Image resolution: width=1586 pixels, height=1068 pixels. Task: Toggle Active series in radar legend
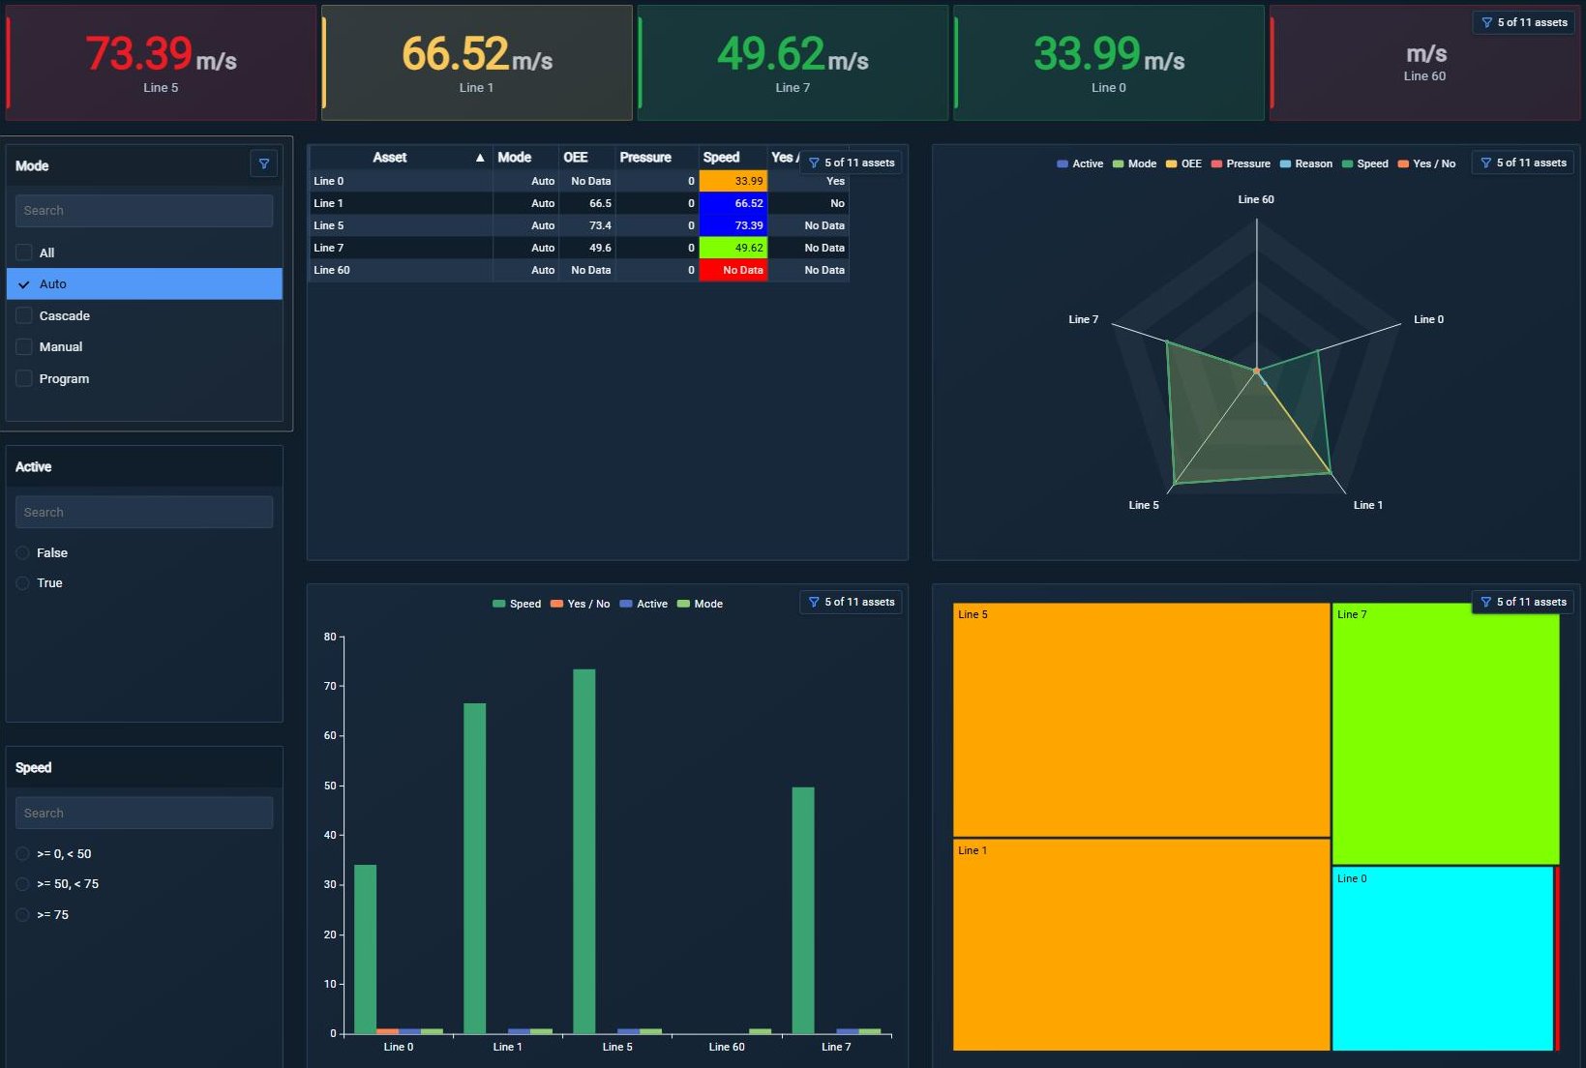coord(1080,163)
